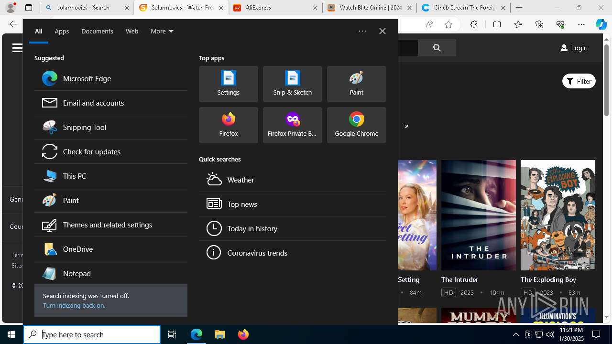The width and height of the screenshot is (612, 344).
Task: Open Check for updates
Action: click(x=111, y=151)
